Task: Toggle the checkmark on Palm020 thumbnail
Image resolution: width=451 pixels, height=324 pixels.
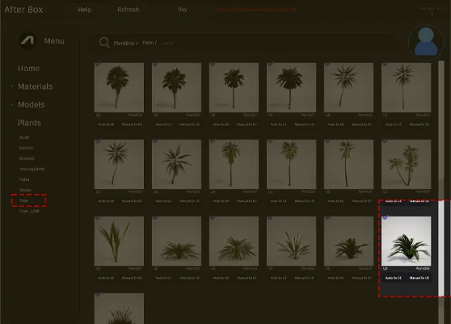Action: tap(155, 64)
